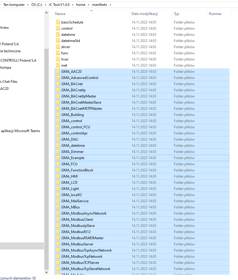The image size is (238, 280).
Task: Open the driver folder
Action: tap(66, 47)
